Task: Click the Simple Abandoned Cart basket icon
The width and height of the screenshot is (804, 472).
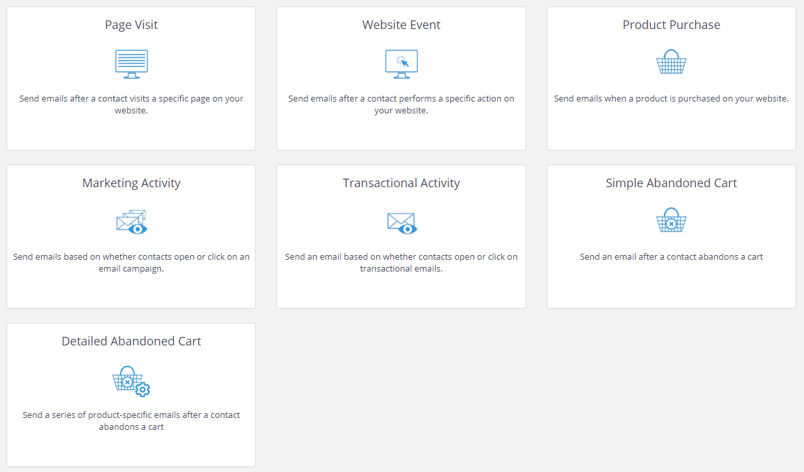Action: [671, 220]
